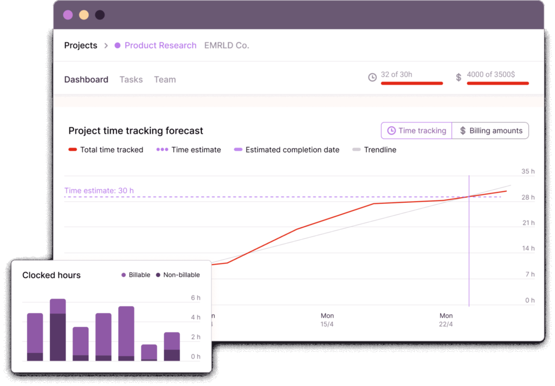Screen dimensions: 555x386
Task: Click the purple window control dot
Action: click(68, 15)
